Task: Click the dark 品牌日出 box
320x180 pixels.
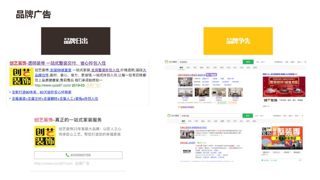Action: tap(75, 41)
